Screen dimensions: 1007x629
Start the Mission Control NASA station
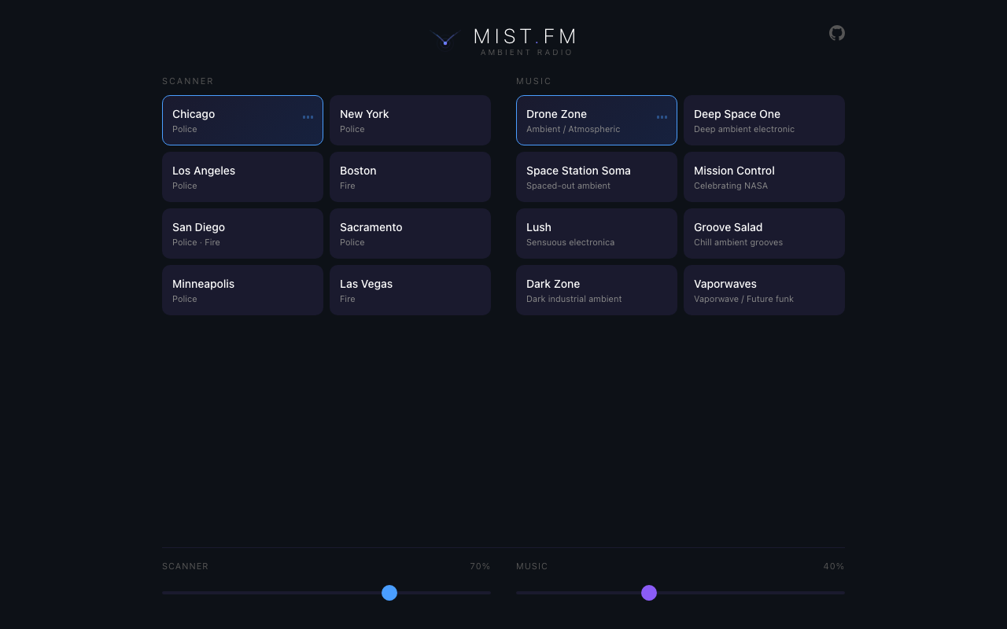[764, 177]
